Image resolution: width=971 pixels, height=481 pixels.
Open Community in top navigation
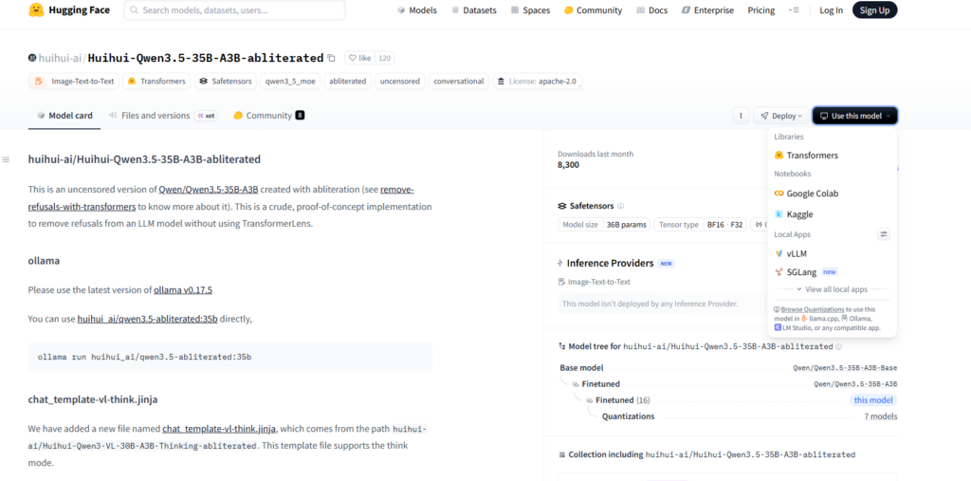coord(593,10)
